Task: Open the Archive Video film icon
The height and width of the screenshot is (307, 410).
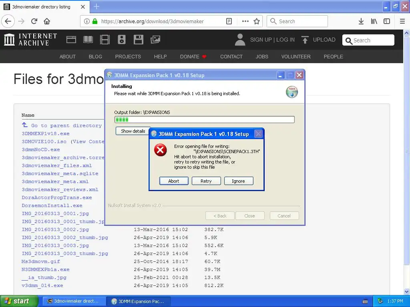Action: coord(105,40)
